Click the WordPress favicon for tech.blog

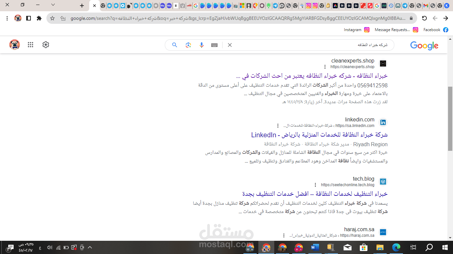(383, 182)
